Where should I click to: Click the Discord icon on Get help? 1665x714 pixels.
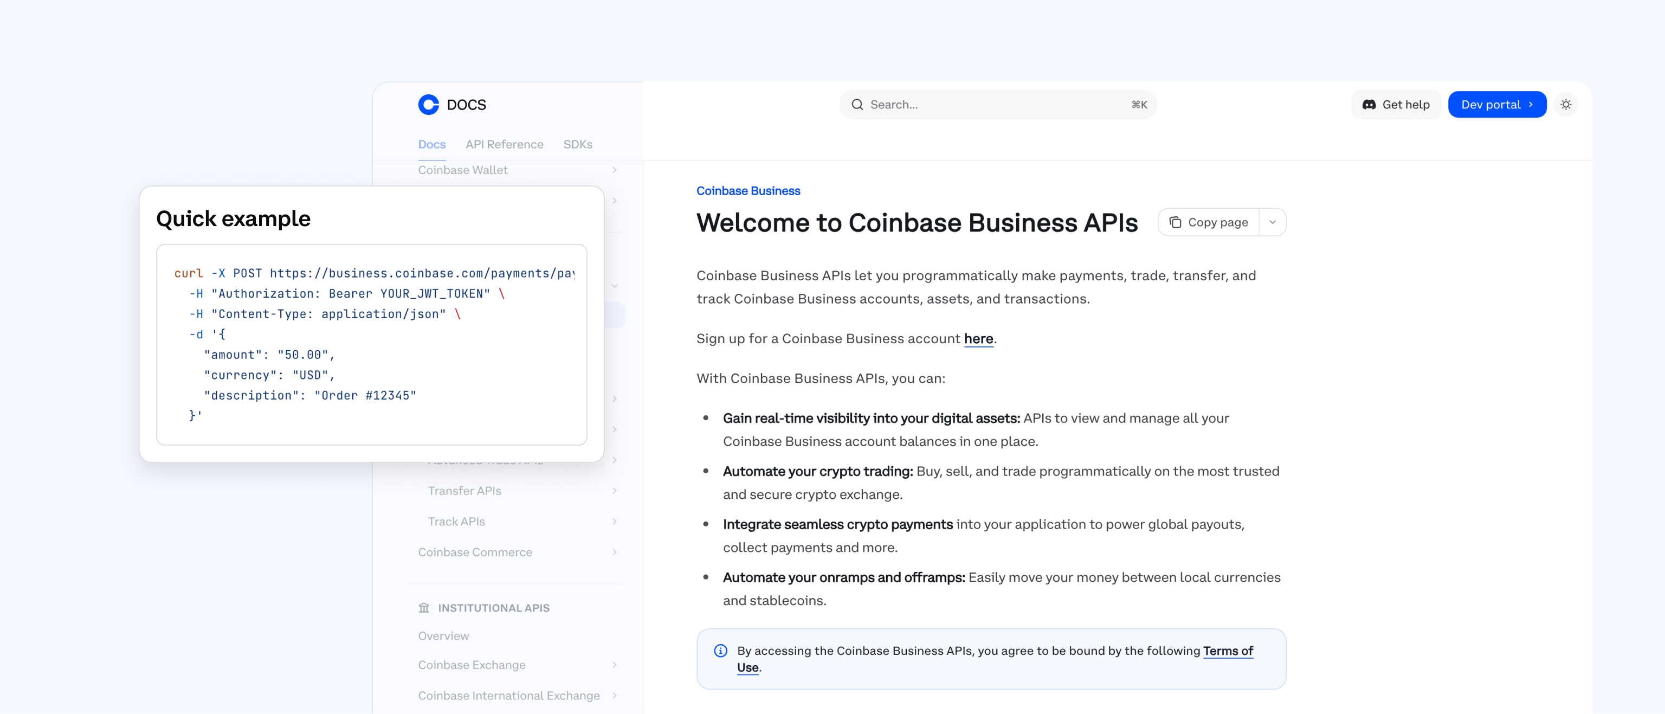1369,104
